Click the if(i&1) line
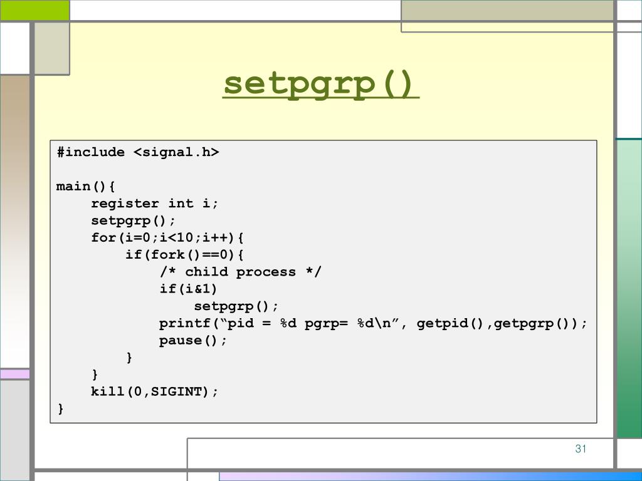The image size is (642, 481). point(188,289)
